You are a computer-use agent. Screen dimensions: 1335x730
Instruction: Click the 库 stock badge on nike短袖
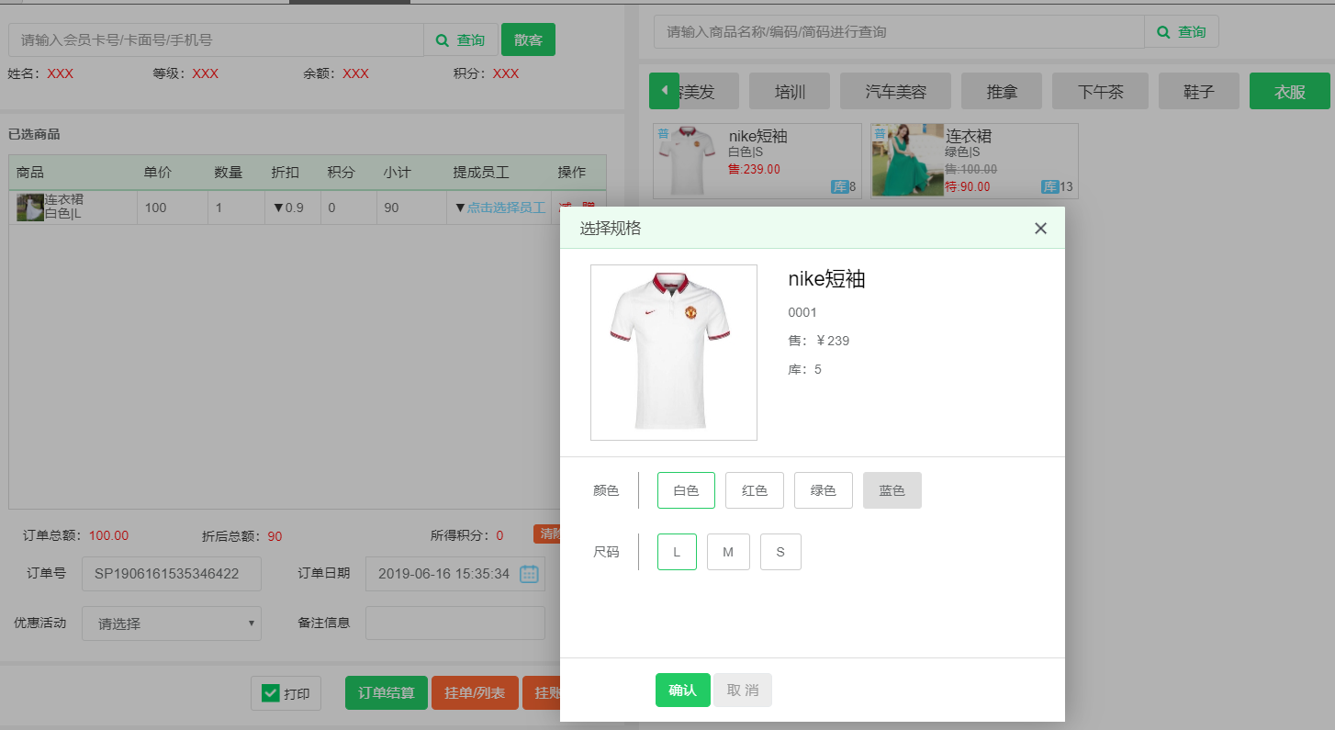coord(839,187)
